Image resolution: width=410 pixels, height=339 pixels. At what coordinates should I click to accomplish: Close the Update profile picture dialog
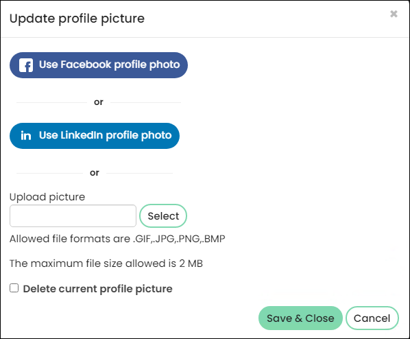pyautogui.click(x=394, y=14)
